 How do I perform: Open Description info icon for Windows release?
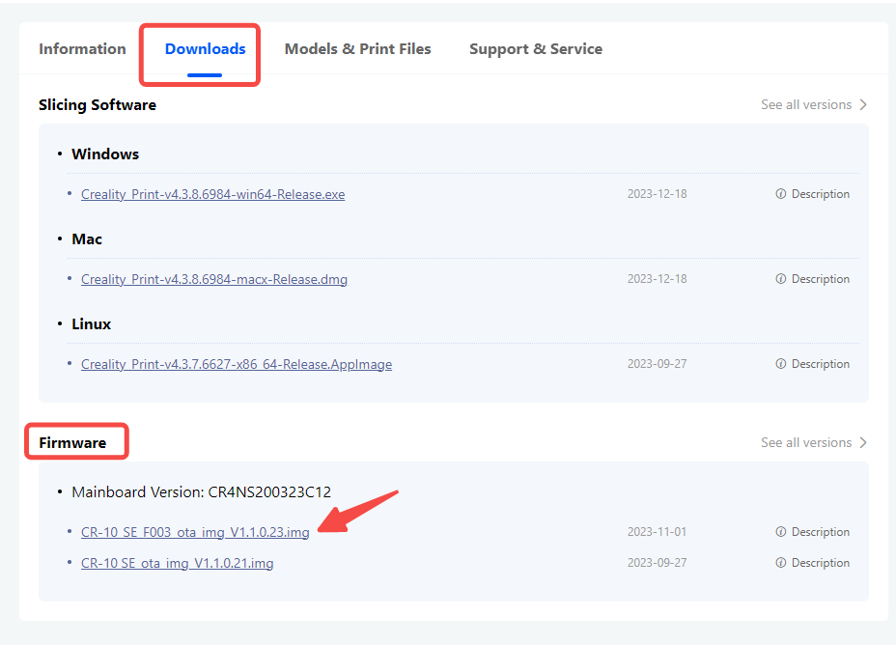click(780, 194)
